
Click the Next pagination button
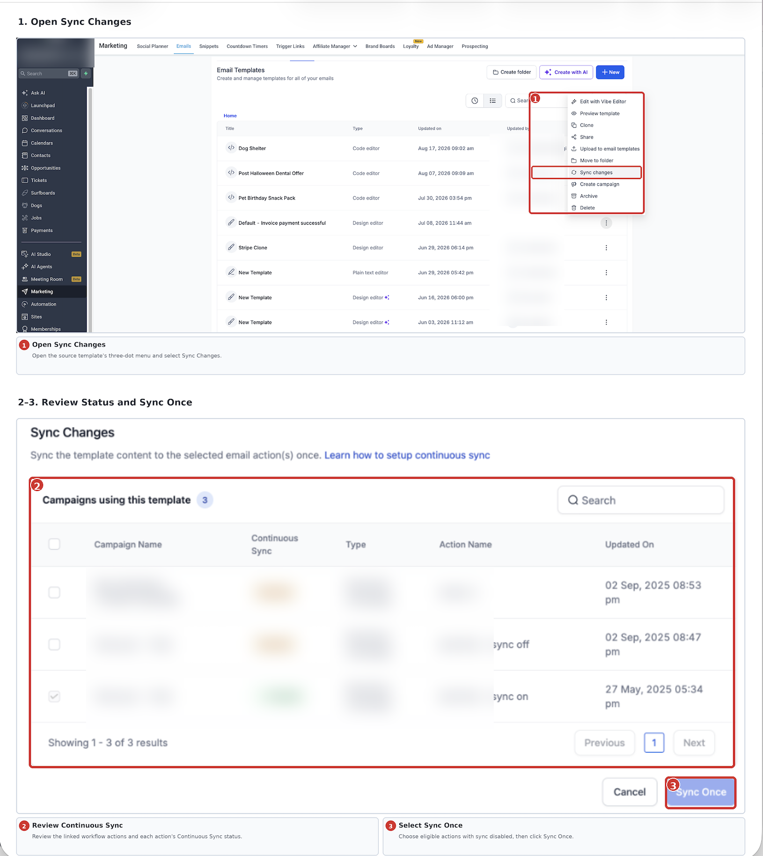coord(694,743)
